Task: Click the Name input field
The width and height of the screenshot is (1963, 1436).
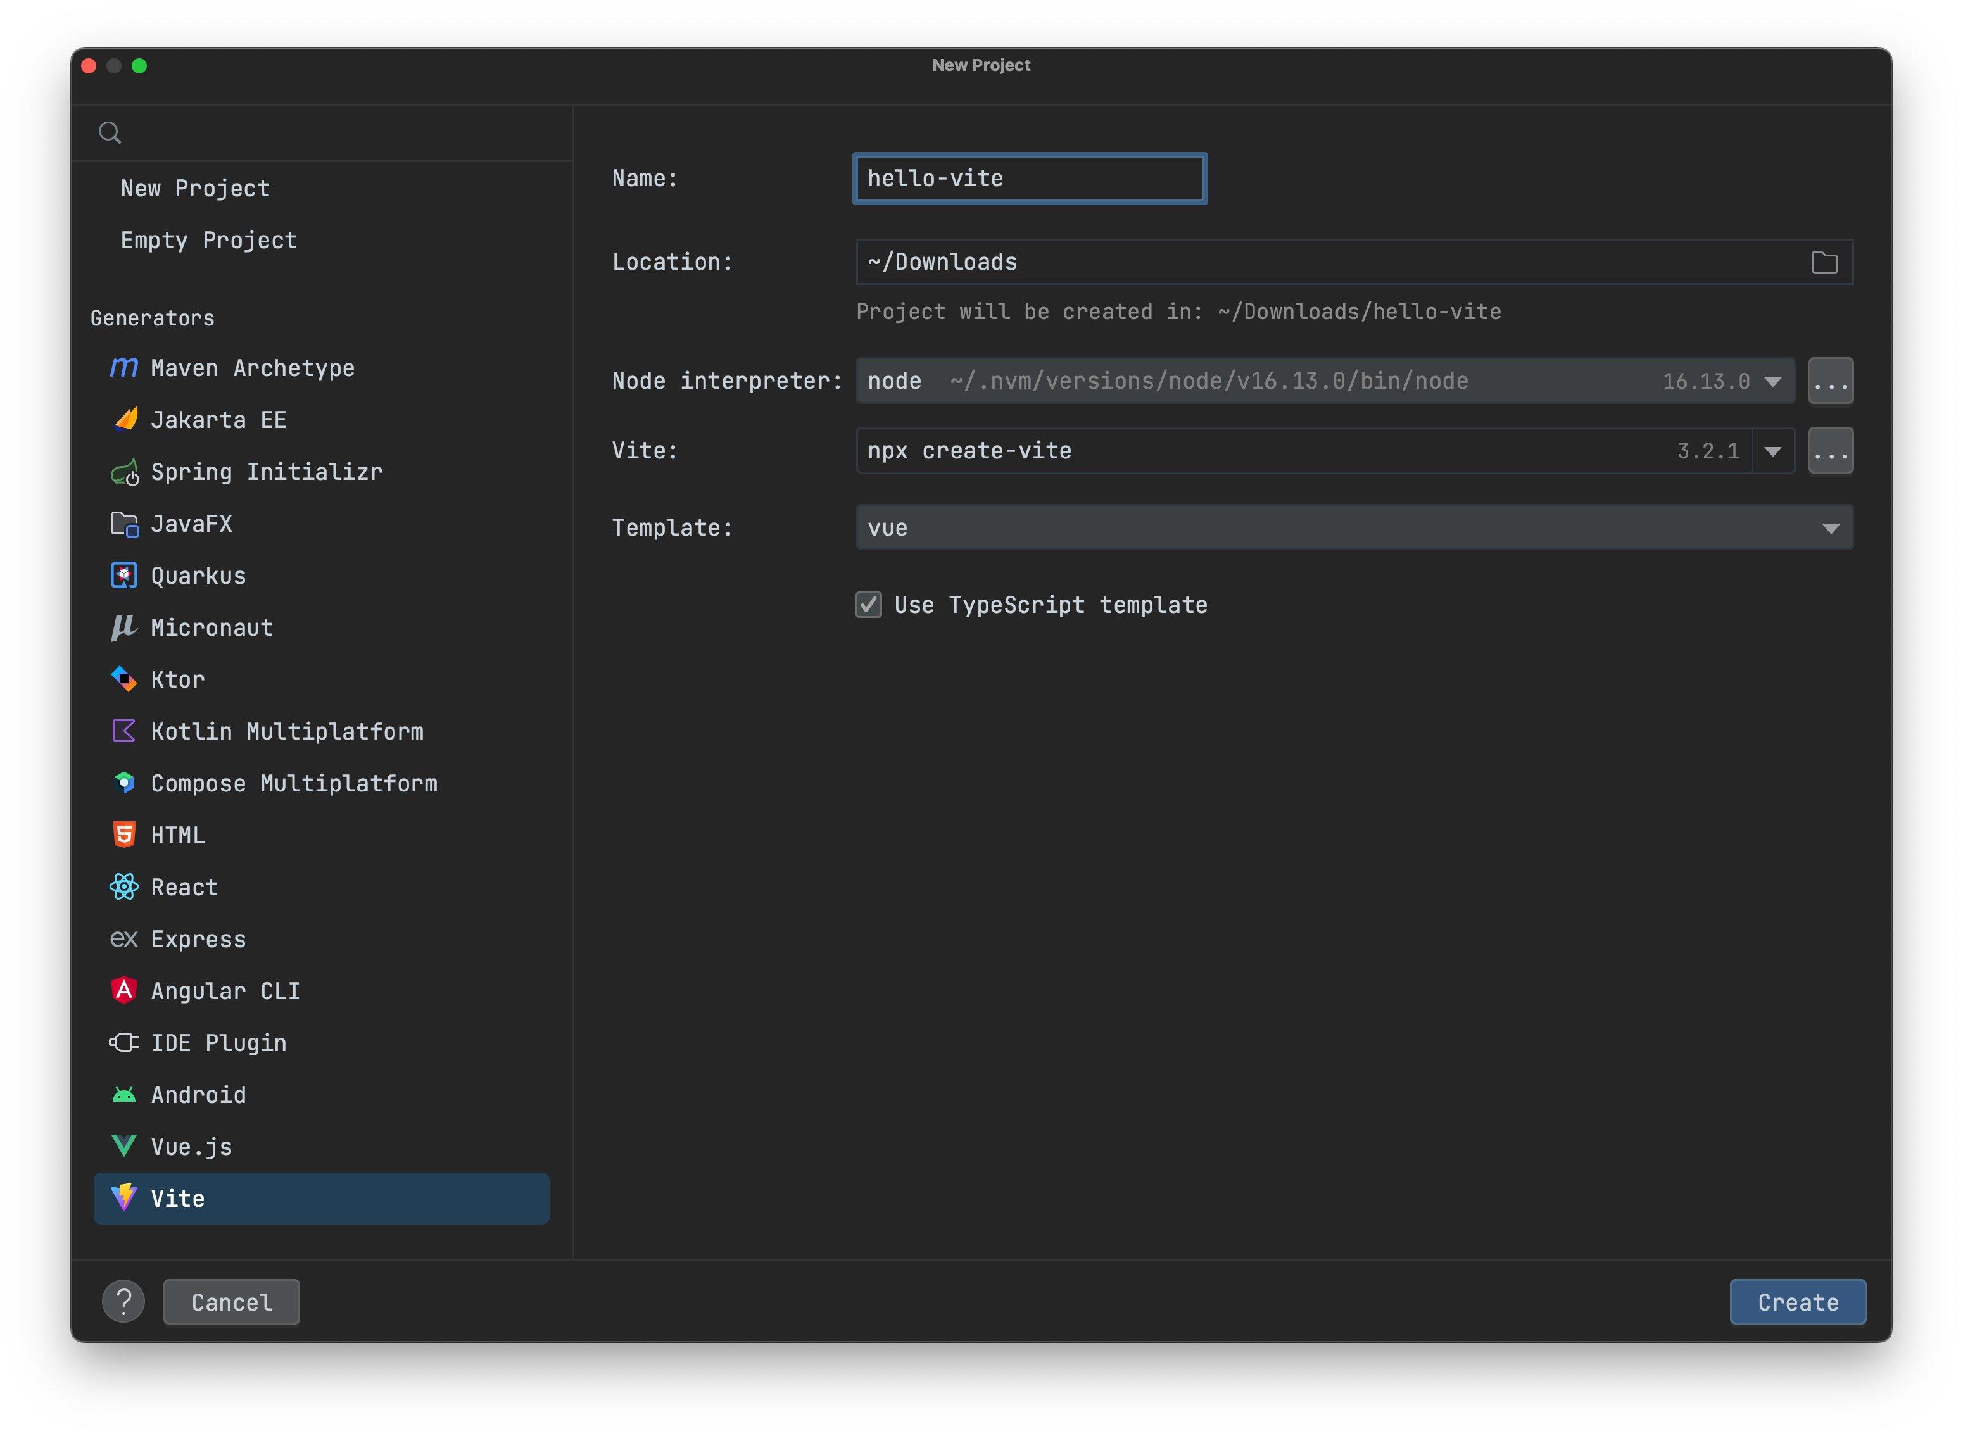Action: coord(1030,178)
